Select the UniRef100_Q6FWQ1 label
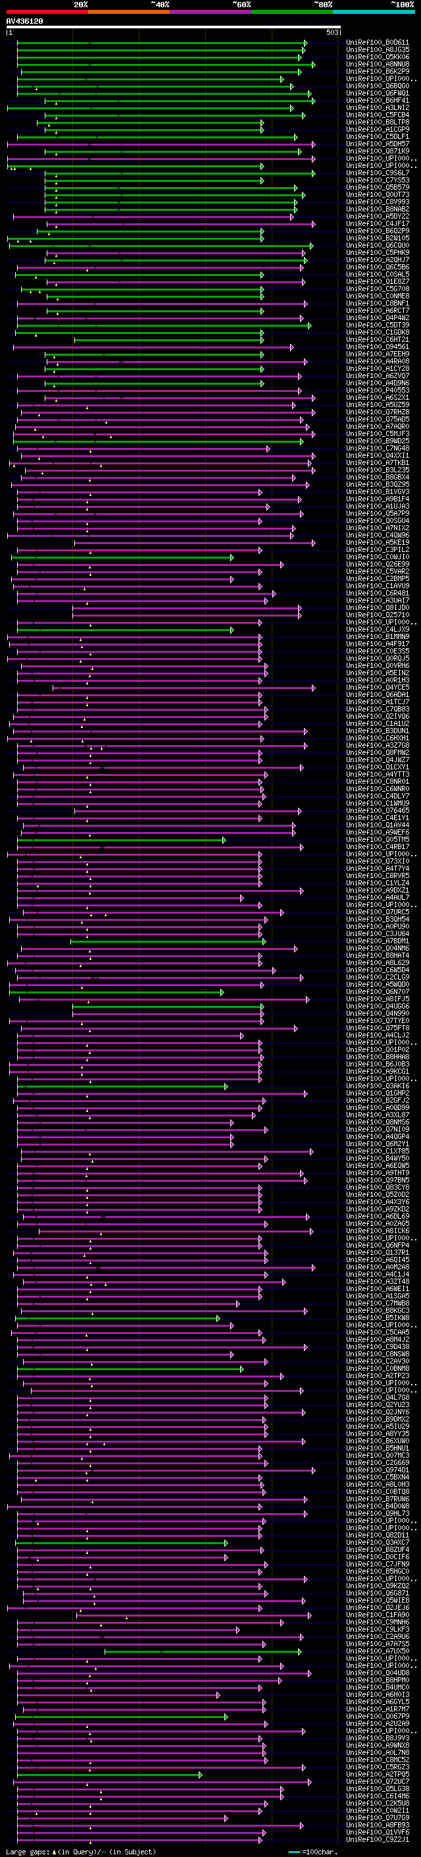This screenshot has width=421, height=1857. click(x=378, y=93)
